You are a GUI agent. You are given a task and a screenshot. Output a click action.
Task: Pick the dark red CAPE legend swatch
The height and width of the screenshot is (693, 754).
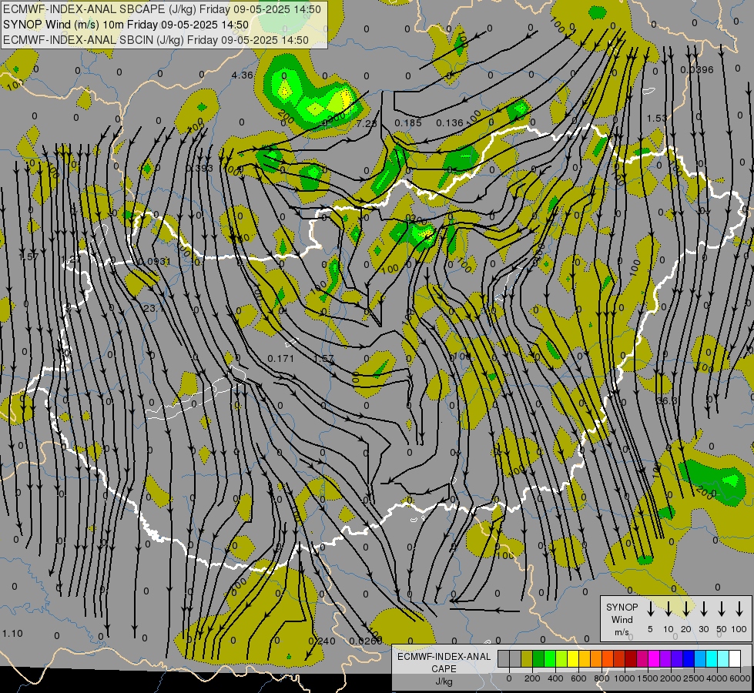tap(631, 659)
